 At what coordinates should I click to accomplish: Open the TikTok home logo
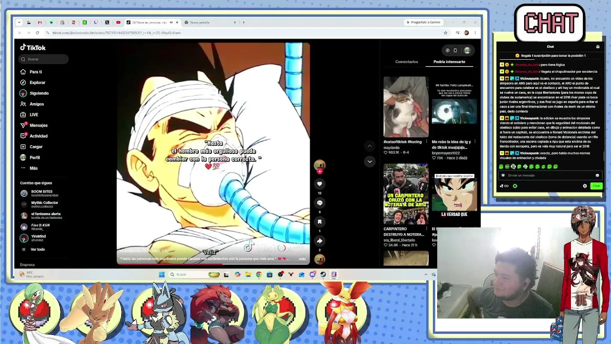33,47
